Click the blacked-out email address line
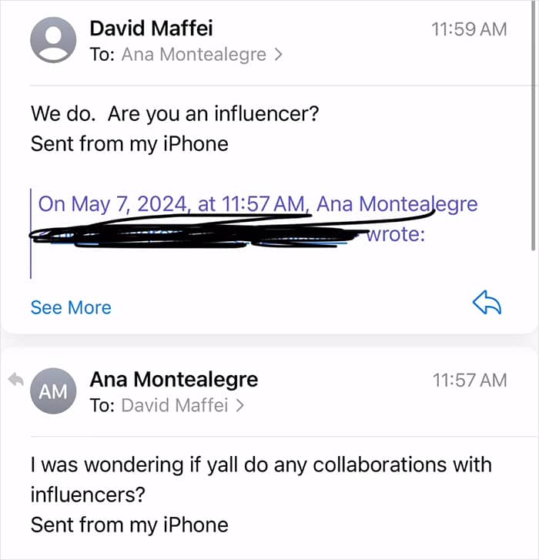This screenshot has width=539, height=560. pyautogui.click(x=192, y=232)
